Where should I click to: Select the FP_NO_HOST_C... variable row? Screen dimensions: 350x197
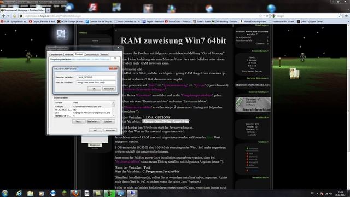click(83, 109)
